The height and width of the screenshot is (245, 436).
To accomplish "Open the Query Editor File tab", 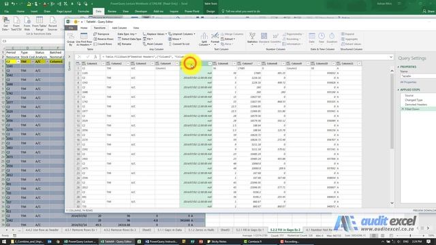I will (x=71, y=28).
